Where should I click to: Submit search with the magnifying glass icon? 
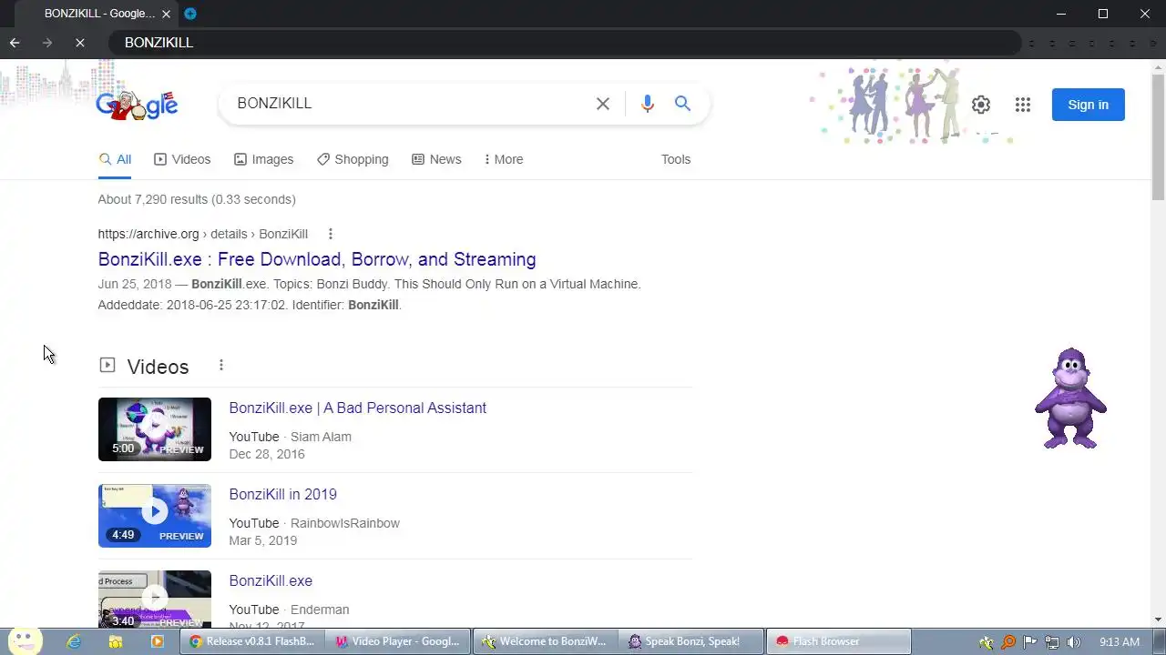coord(682,104)
